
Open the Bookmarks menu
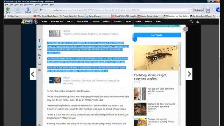(29, 5)
